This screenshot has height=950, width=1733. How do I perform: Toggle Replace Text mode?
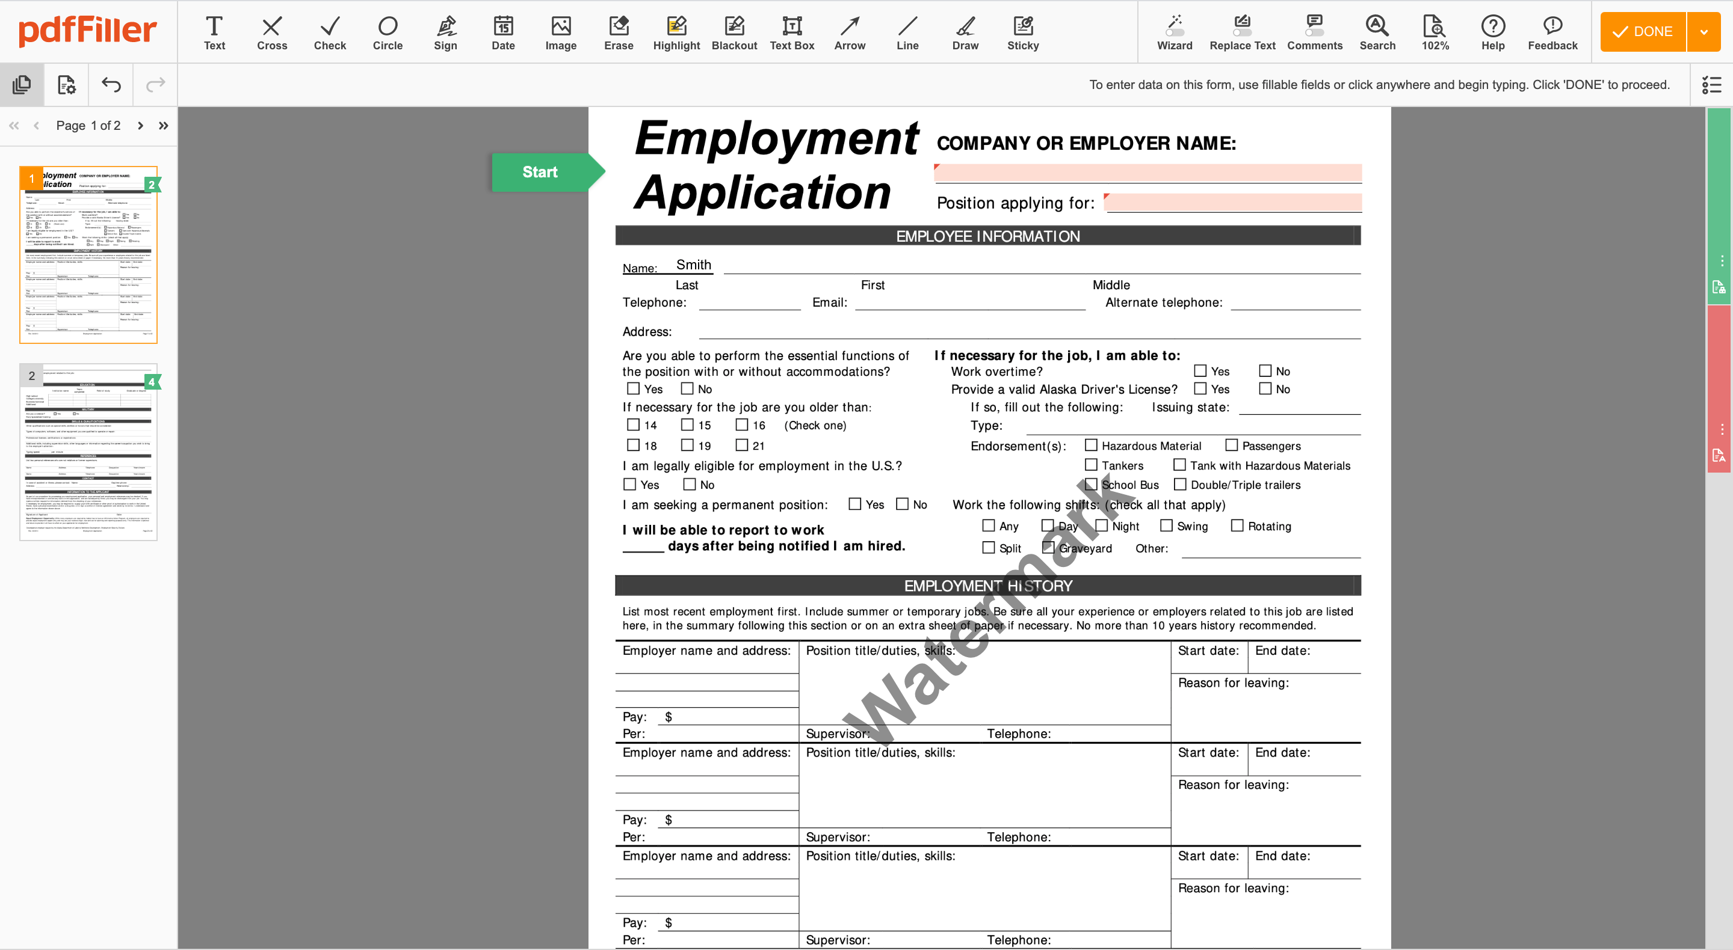[x=1243, y=32]
